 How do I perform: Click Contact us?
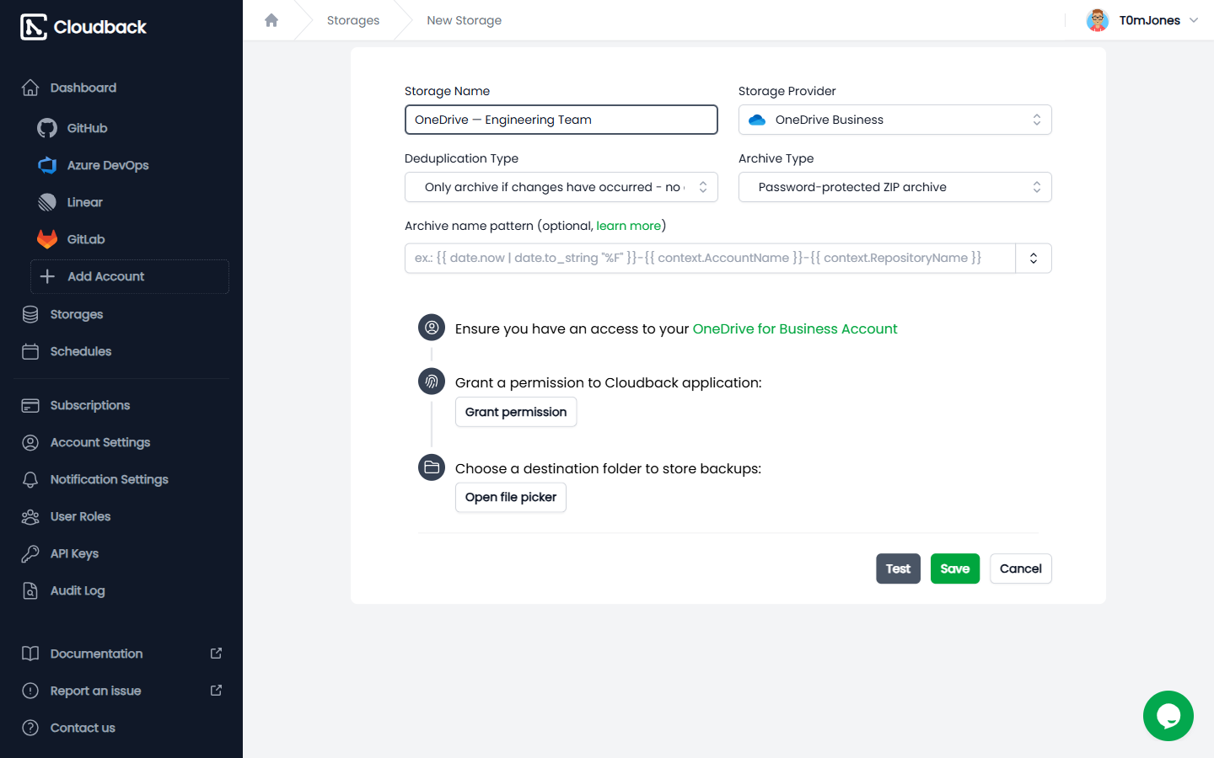pos(83,728)
